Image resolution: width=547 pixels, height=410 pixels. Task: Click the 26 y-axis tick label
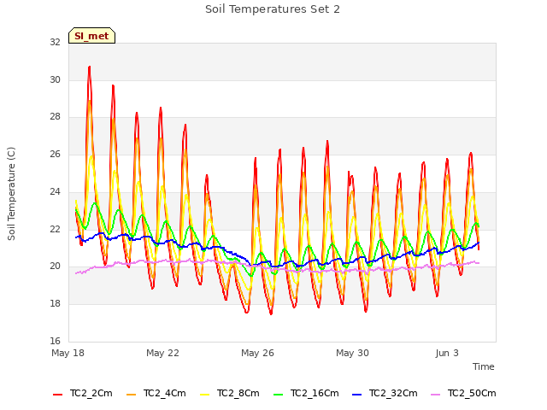pos(55,154)
